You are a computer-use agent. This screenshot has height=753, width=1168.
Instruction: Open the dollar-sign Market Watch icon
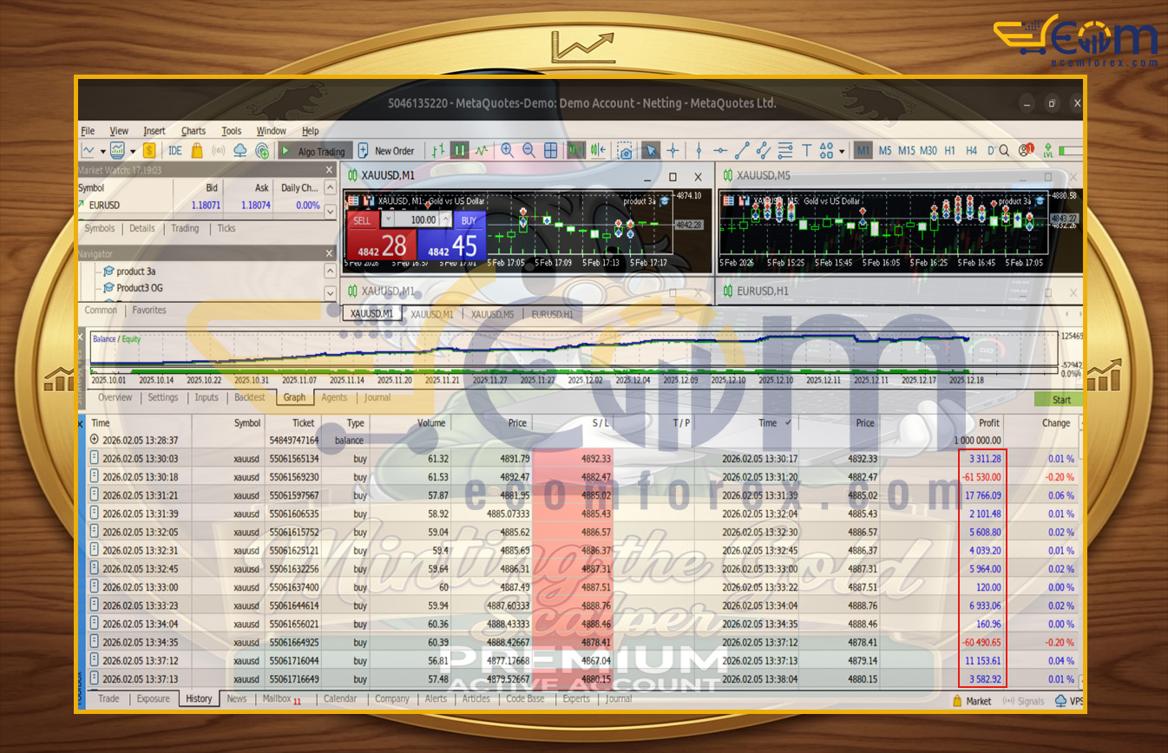149,150
